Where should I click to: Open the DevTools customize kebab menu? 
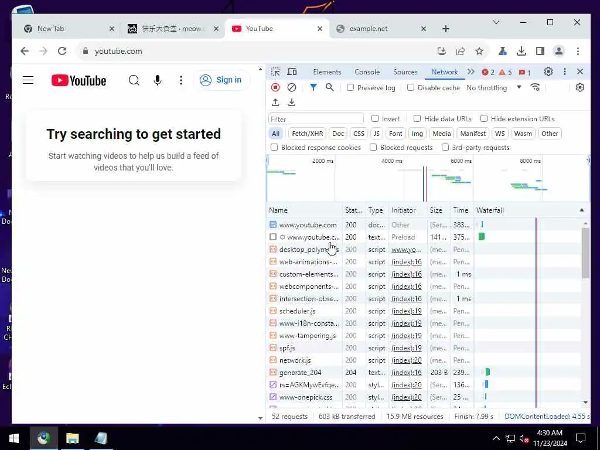coord(565,71)
